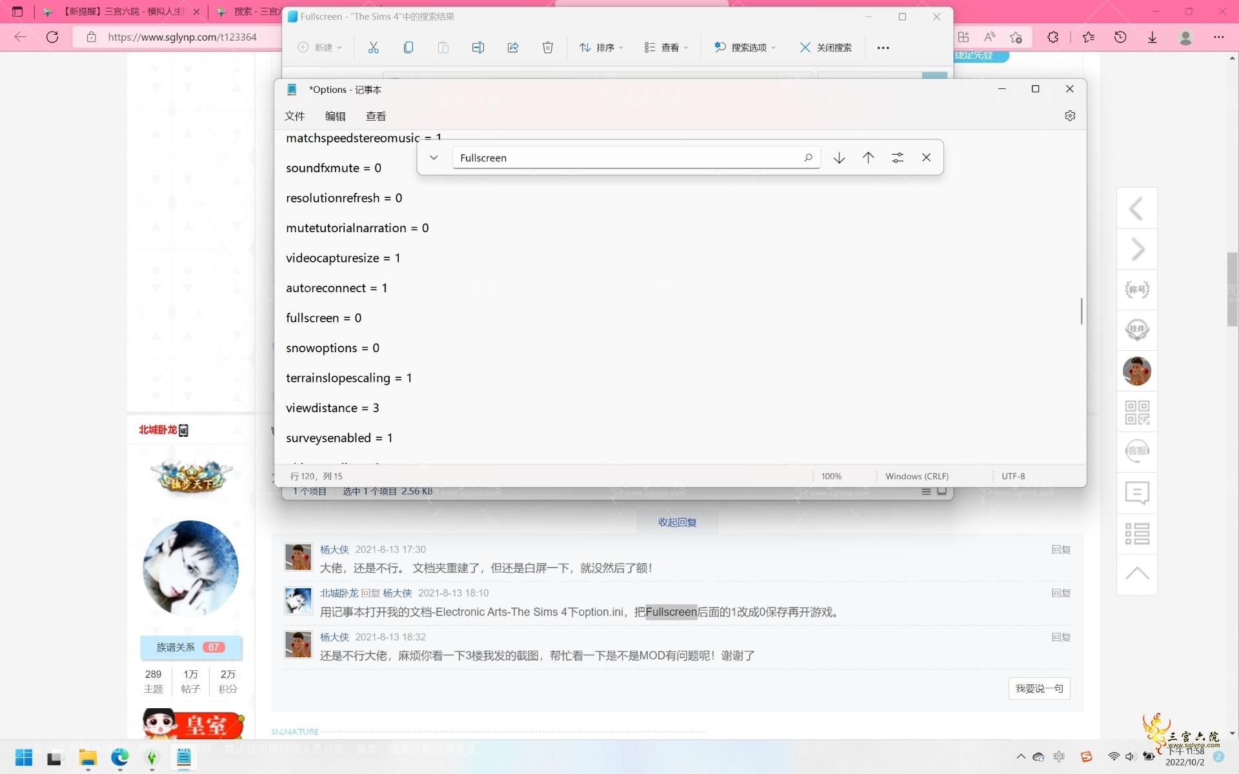Click the browser address bar URL
The image size is (1239, 774).
coord(182,37)
